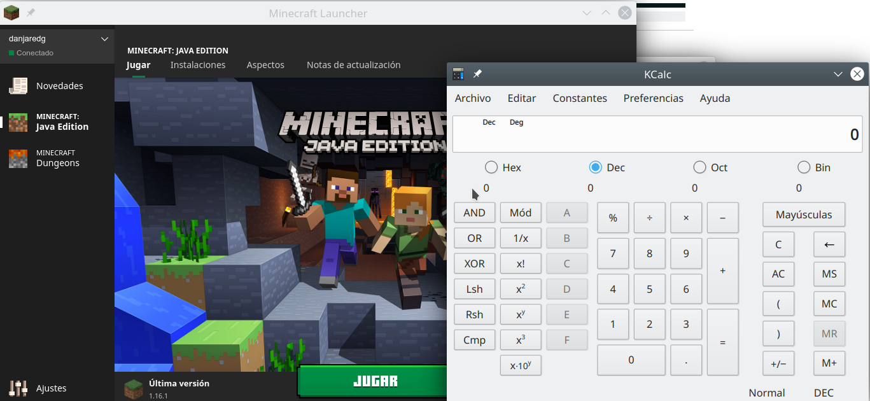Image resolution: width=870 pixels, height=401 pixels.
Task: Click the AND logic button
Action: point(475,213)
